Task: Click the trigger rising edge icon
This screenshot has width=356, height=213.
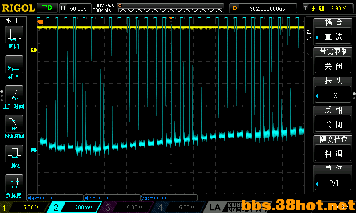Action: [x=314, y=8]
